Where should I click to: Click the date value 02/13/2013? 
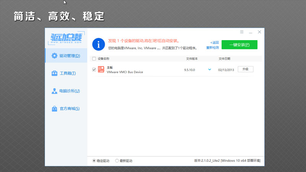click(226, 70)
